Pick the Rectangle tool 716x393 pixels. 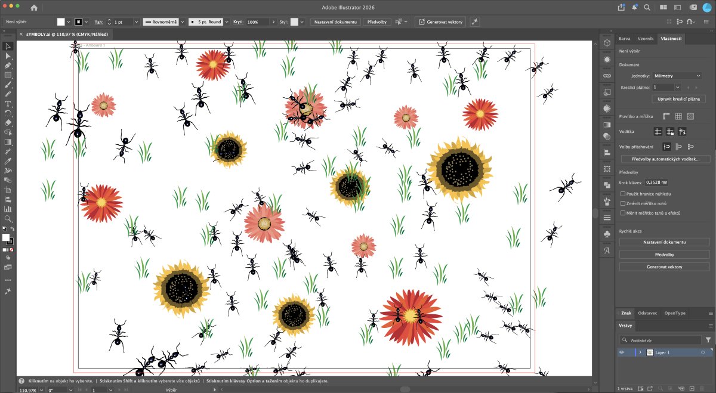pyautogui.click(x=8, y=75)
